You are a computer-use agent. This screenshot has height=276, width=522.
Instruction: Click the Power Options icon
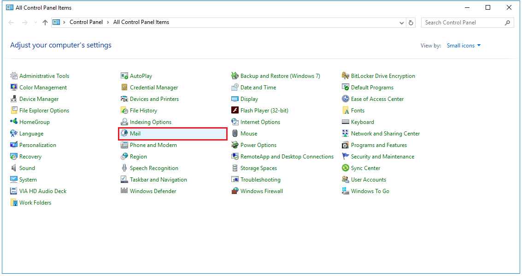pyautogui.click(x=235, y=145)
